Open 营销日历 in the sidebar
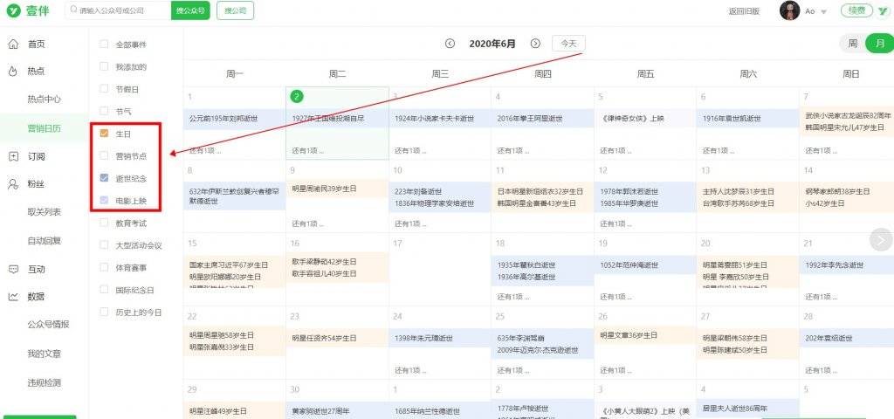The image size is (894, 419). (44, 128)
